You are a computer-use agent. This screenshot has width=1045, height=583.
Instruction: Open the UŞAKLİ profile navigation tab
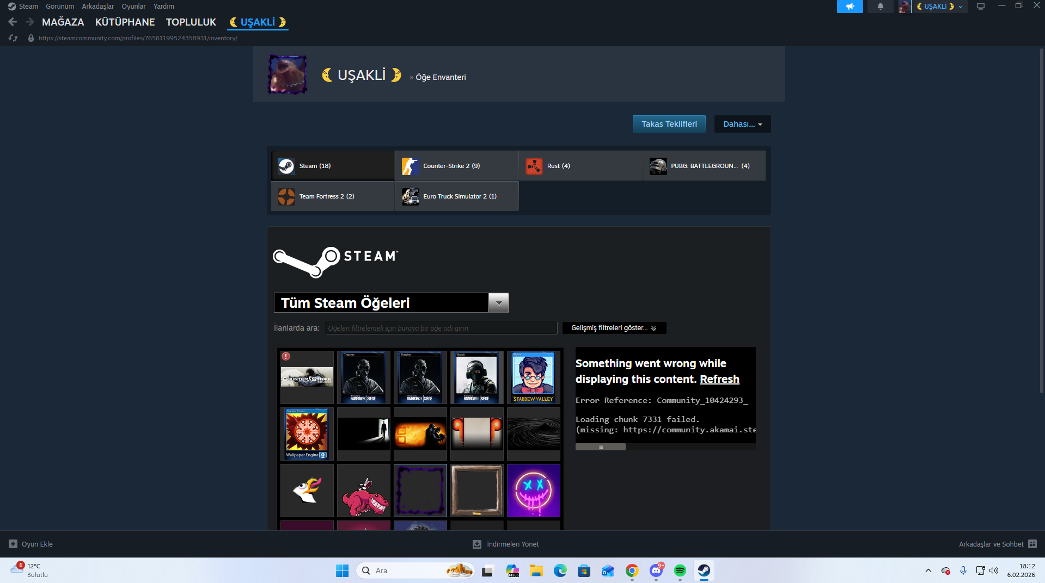[x=258, y=22]
